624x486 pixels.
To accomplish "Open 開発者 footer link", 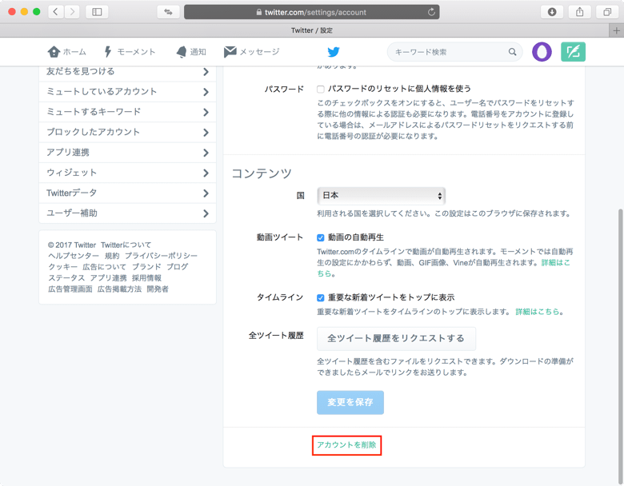I will 158,289.
